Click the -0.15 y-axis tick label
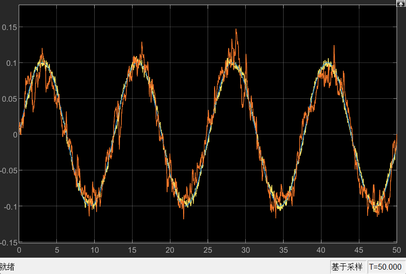The image size is (406, 274). [x=9, y=242]
